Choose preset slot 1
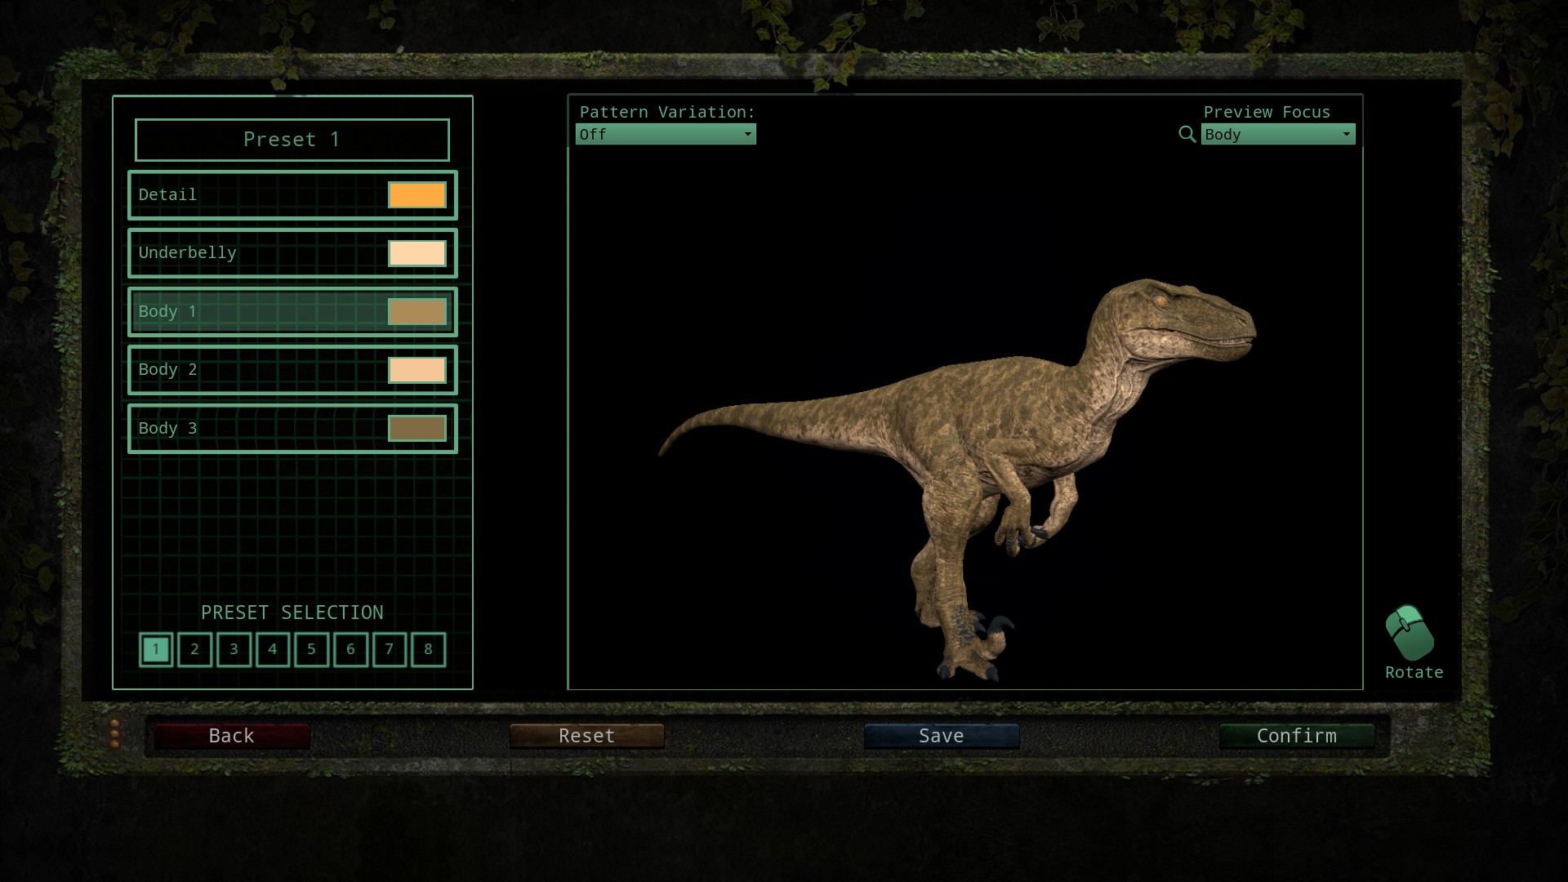 click(156, 649)
